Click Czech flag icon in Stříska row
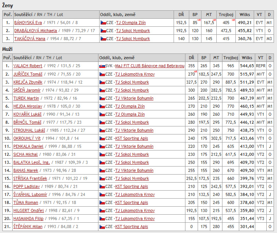This screenshot has width=277, height=233. point(102,178)
